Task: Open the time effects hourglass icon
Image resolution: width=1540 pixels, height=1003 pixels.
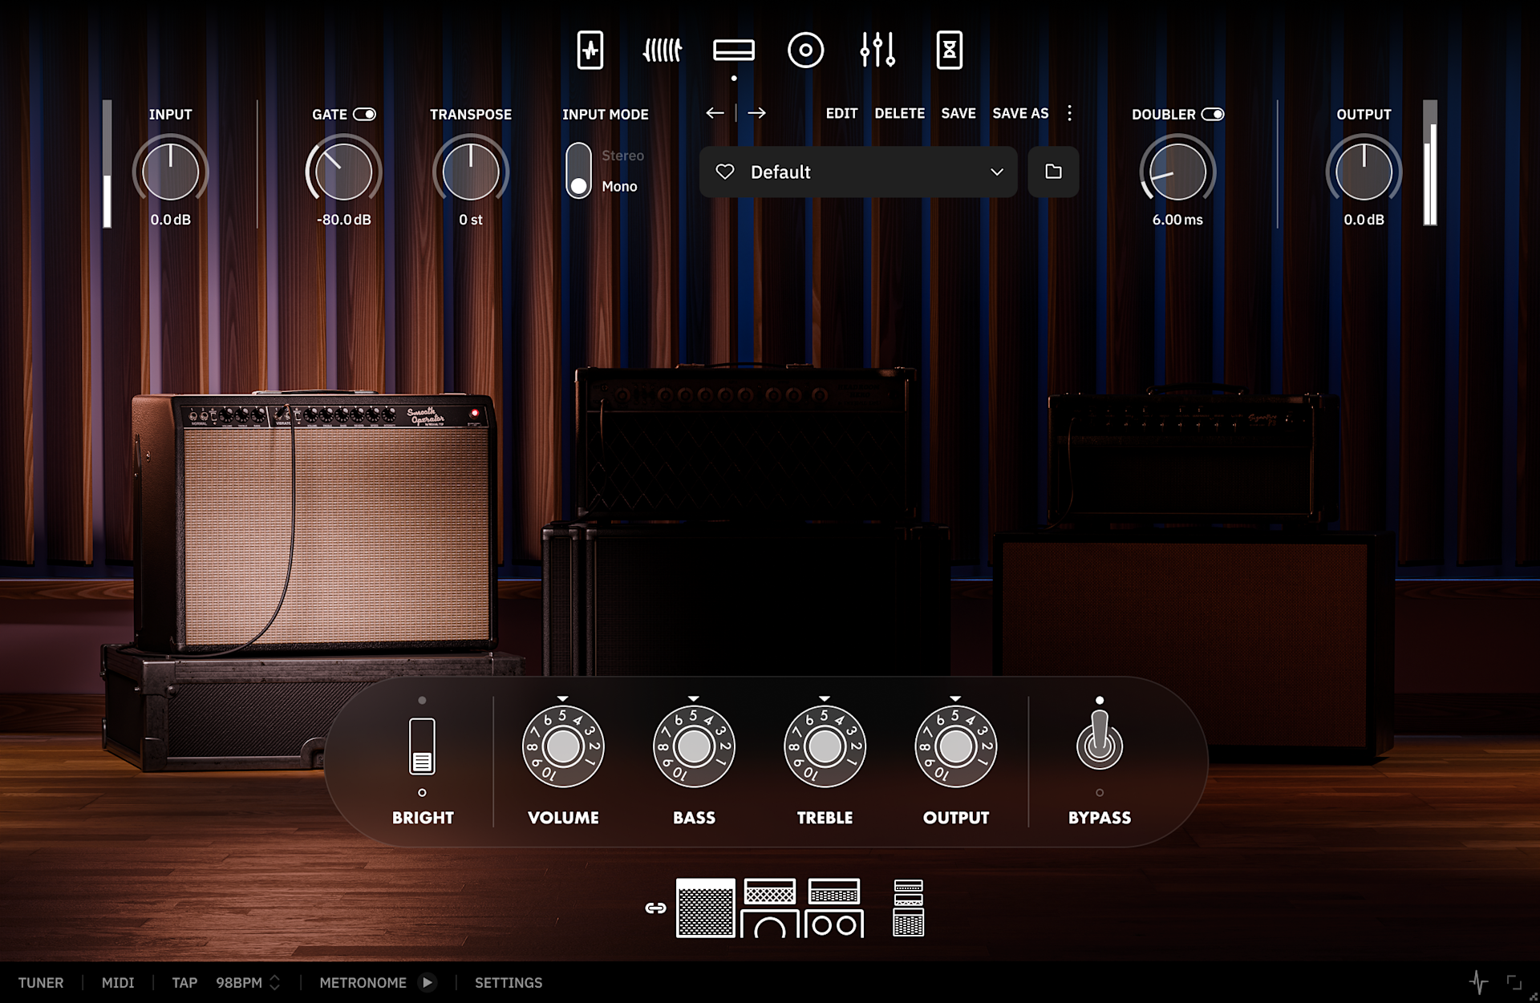Action: (x=949, y=51)
